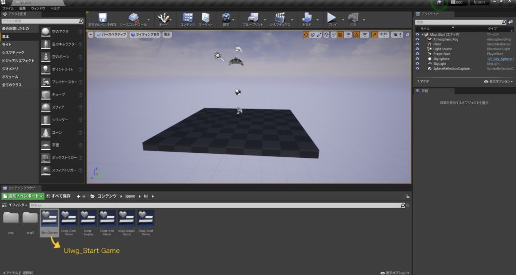
Task: Open the Source Control toolbar icon
Action: point(133,19)
